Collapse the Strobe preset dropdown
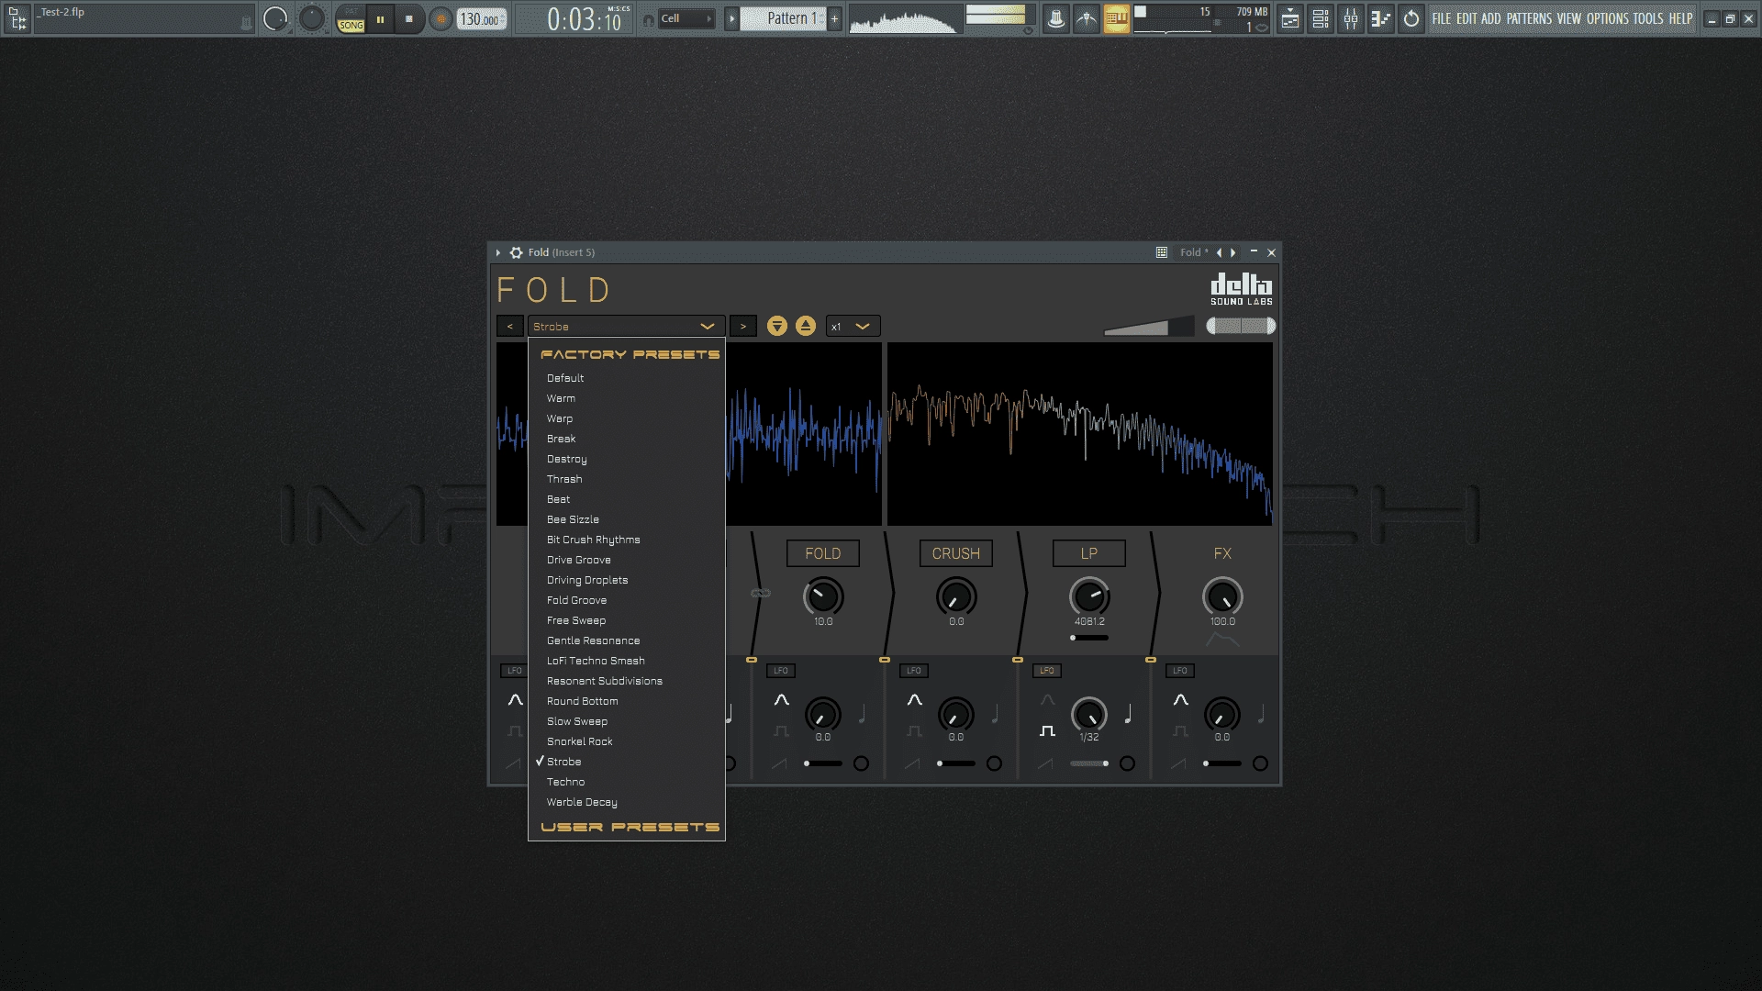The image size is (1762, 991). pos(626,327)
